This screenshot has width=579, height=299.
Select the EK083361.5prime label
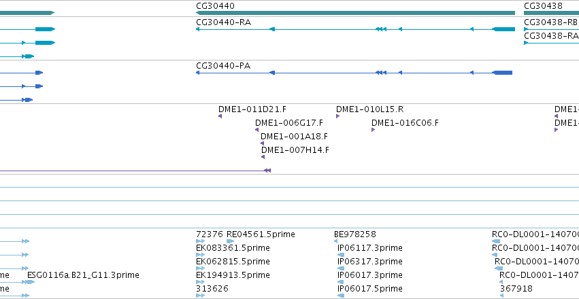pyautogui.click(x=233, y=248)
